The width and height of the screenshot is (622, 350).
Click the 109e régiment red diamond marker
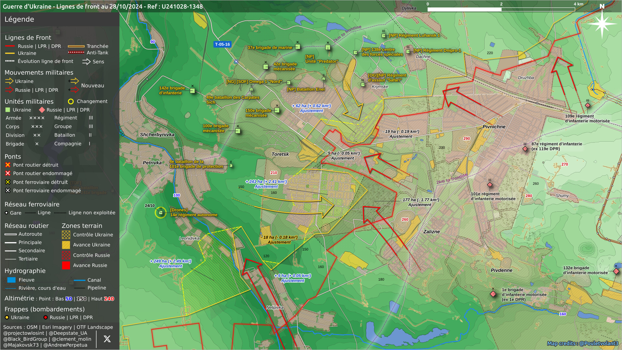(588, 105)
